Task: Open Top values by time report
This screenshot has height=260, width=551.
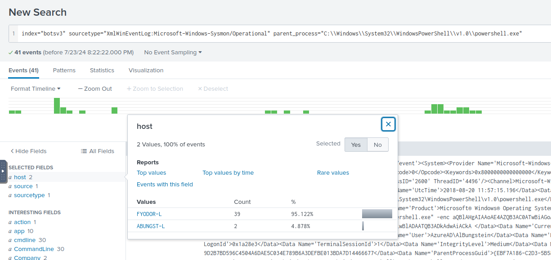Action: (228, 173)
